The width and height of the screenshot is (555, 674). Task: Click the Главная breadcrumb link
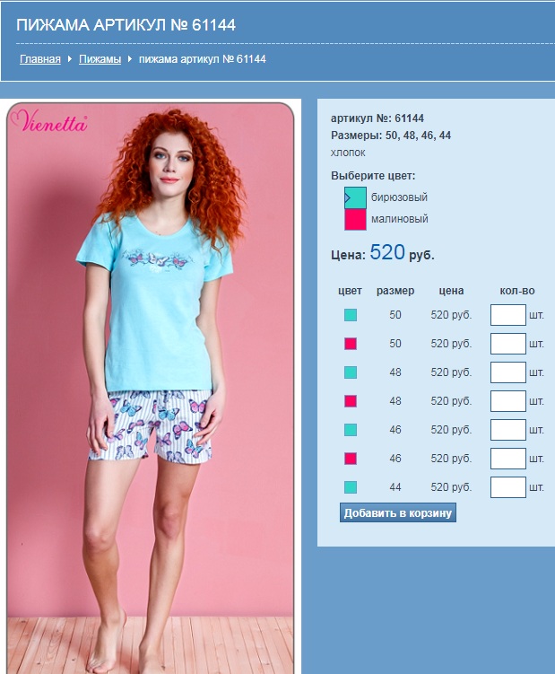click(40, 59)
